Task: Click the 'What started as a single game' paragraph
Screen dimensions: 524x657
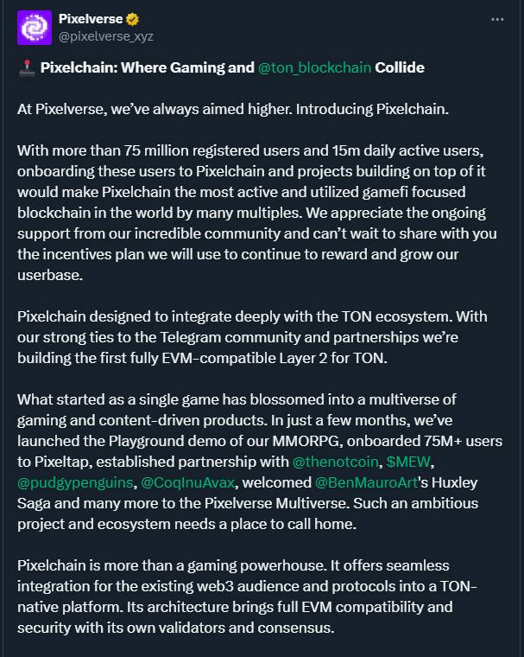Action: click(260, 462)
